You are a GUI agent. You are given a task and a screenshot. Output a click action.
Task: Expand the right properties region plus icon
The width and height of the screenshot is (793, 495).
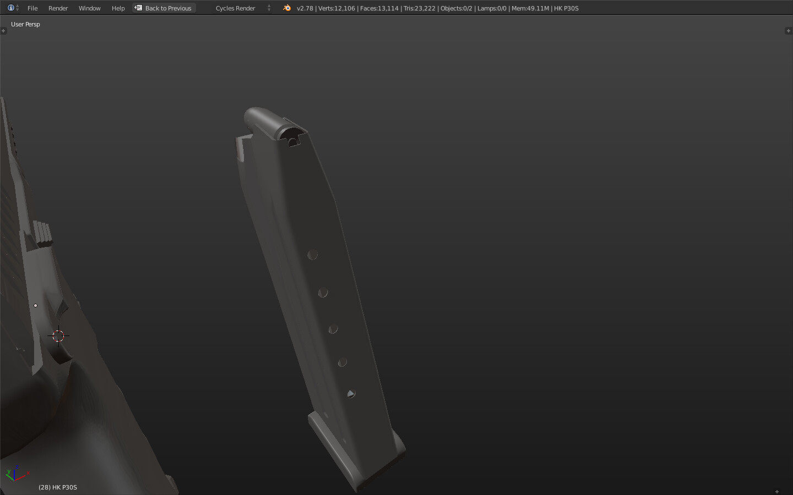pyautogui.click(x=788, y=31)
